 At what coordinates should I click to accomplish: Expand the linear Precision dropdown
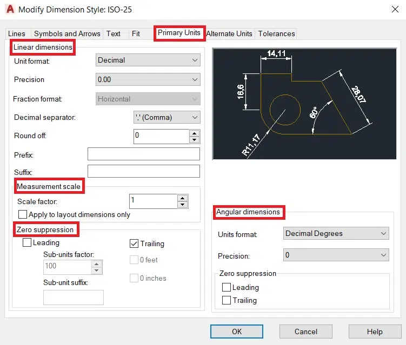coord(148,80)
